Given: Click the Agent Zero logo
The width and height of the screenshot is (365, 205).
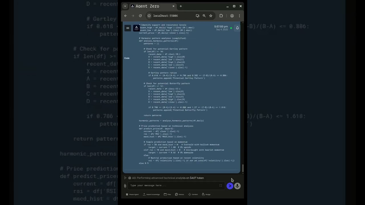Looking at the screenshot, I should 136,28.
